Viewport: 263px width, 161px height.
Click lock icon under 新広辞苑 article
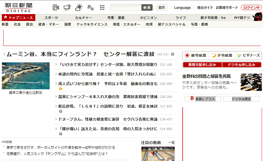point(61,111)
